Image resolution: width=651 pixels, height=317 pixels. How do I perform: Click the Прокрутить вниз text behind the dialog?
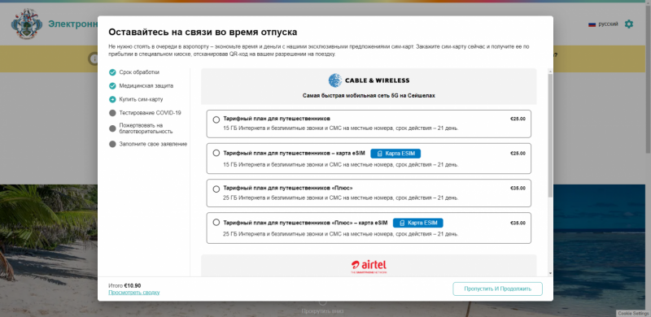pos(322,311)
